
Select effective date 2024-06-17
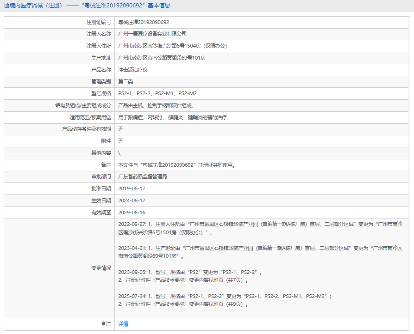(x=132, y=200)
